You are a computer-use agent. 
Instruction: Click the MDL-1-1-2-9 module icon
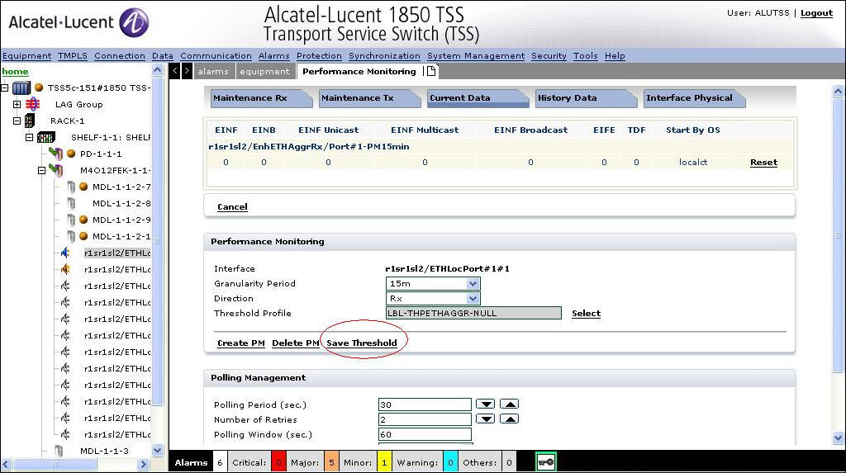point(71,220)
